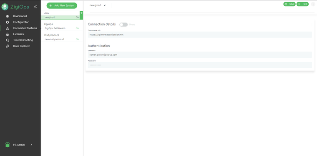Open the three-dot more options menu
Screen dimensions: 317x156
point(313,4)
